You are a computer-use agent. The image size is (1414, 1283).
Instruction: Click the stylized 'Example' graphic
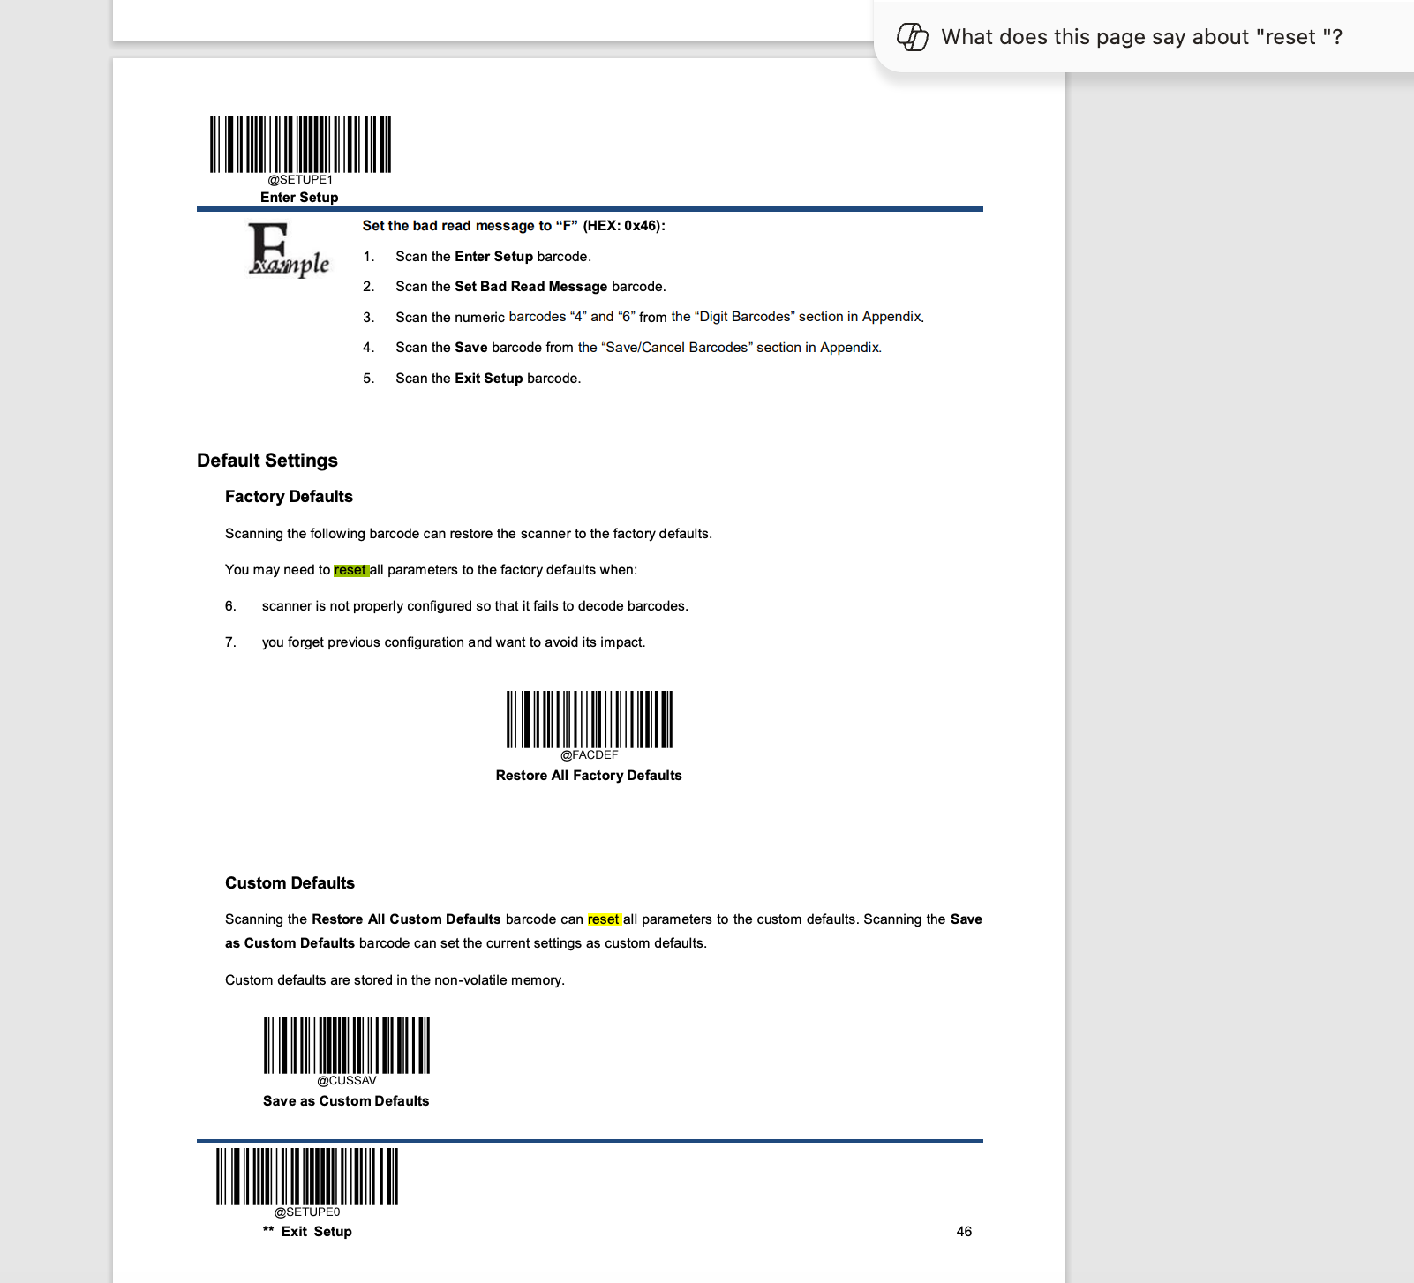[289, 250]
